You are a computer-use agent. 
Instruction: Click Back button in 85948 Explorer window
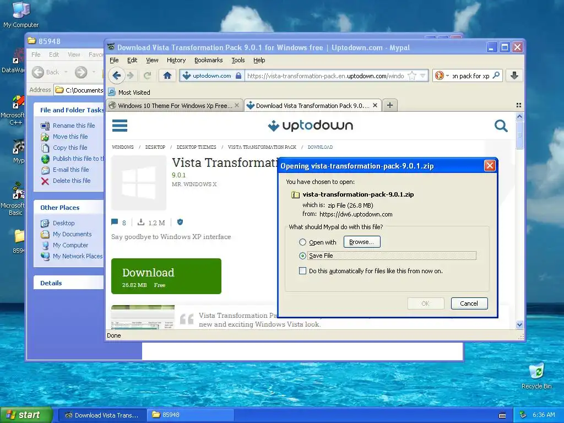45,72
